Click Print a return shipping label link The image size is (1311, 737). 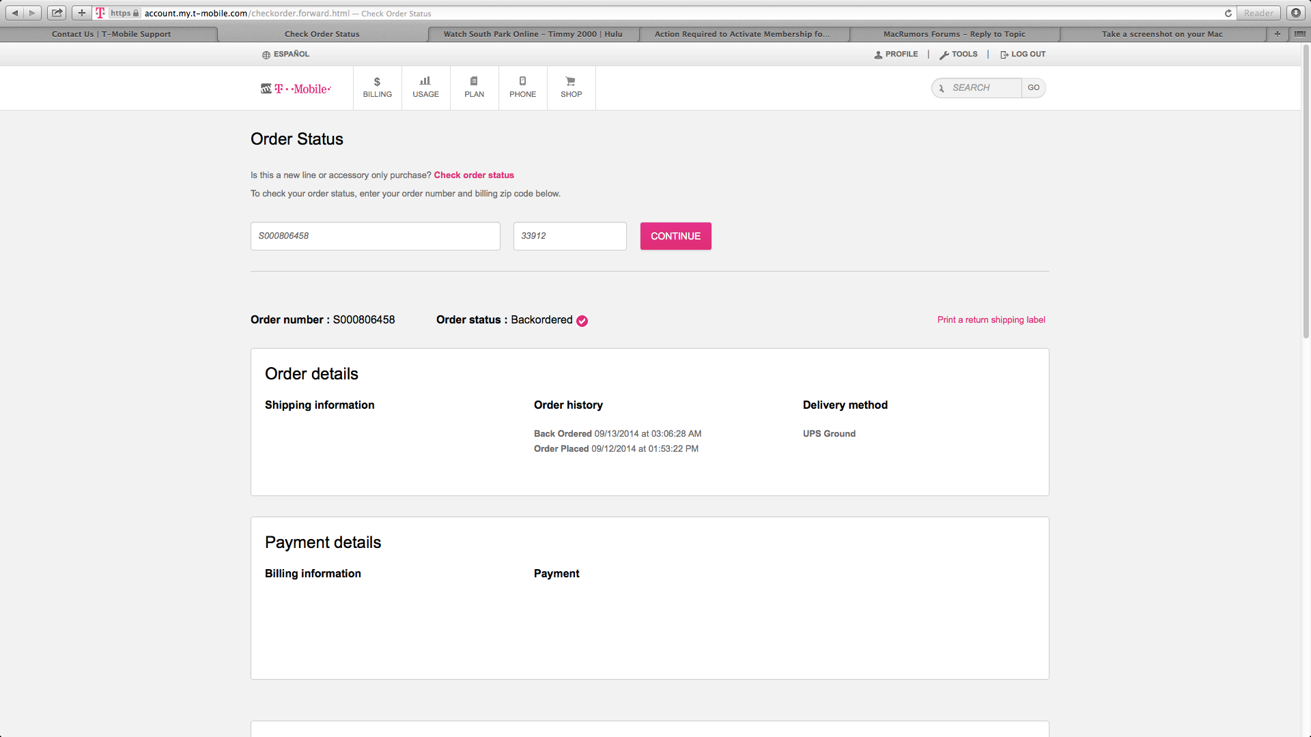coord(991,320)
